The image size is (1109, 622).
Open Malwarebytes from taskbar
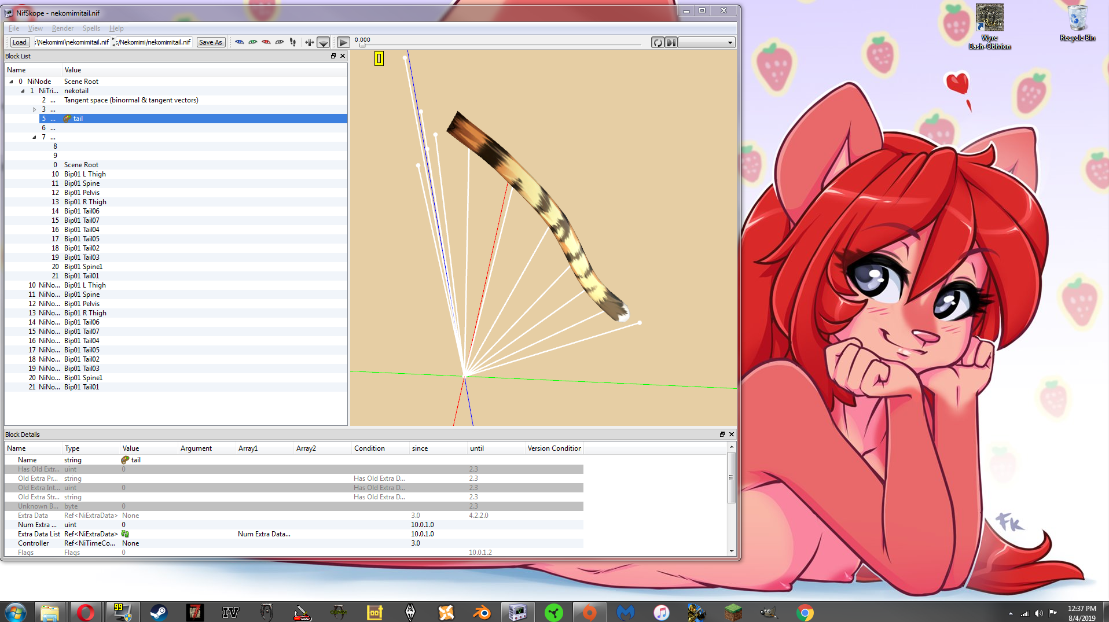coord(626,612)
